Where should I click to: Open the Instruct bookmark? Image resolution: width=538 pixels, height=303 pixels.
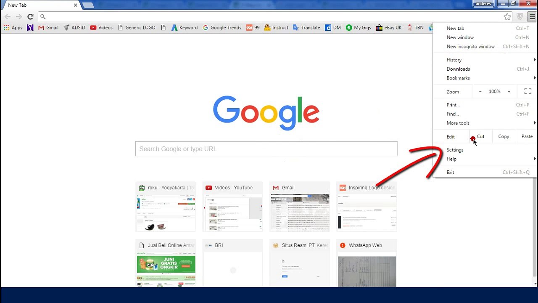point(276,28)
